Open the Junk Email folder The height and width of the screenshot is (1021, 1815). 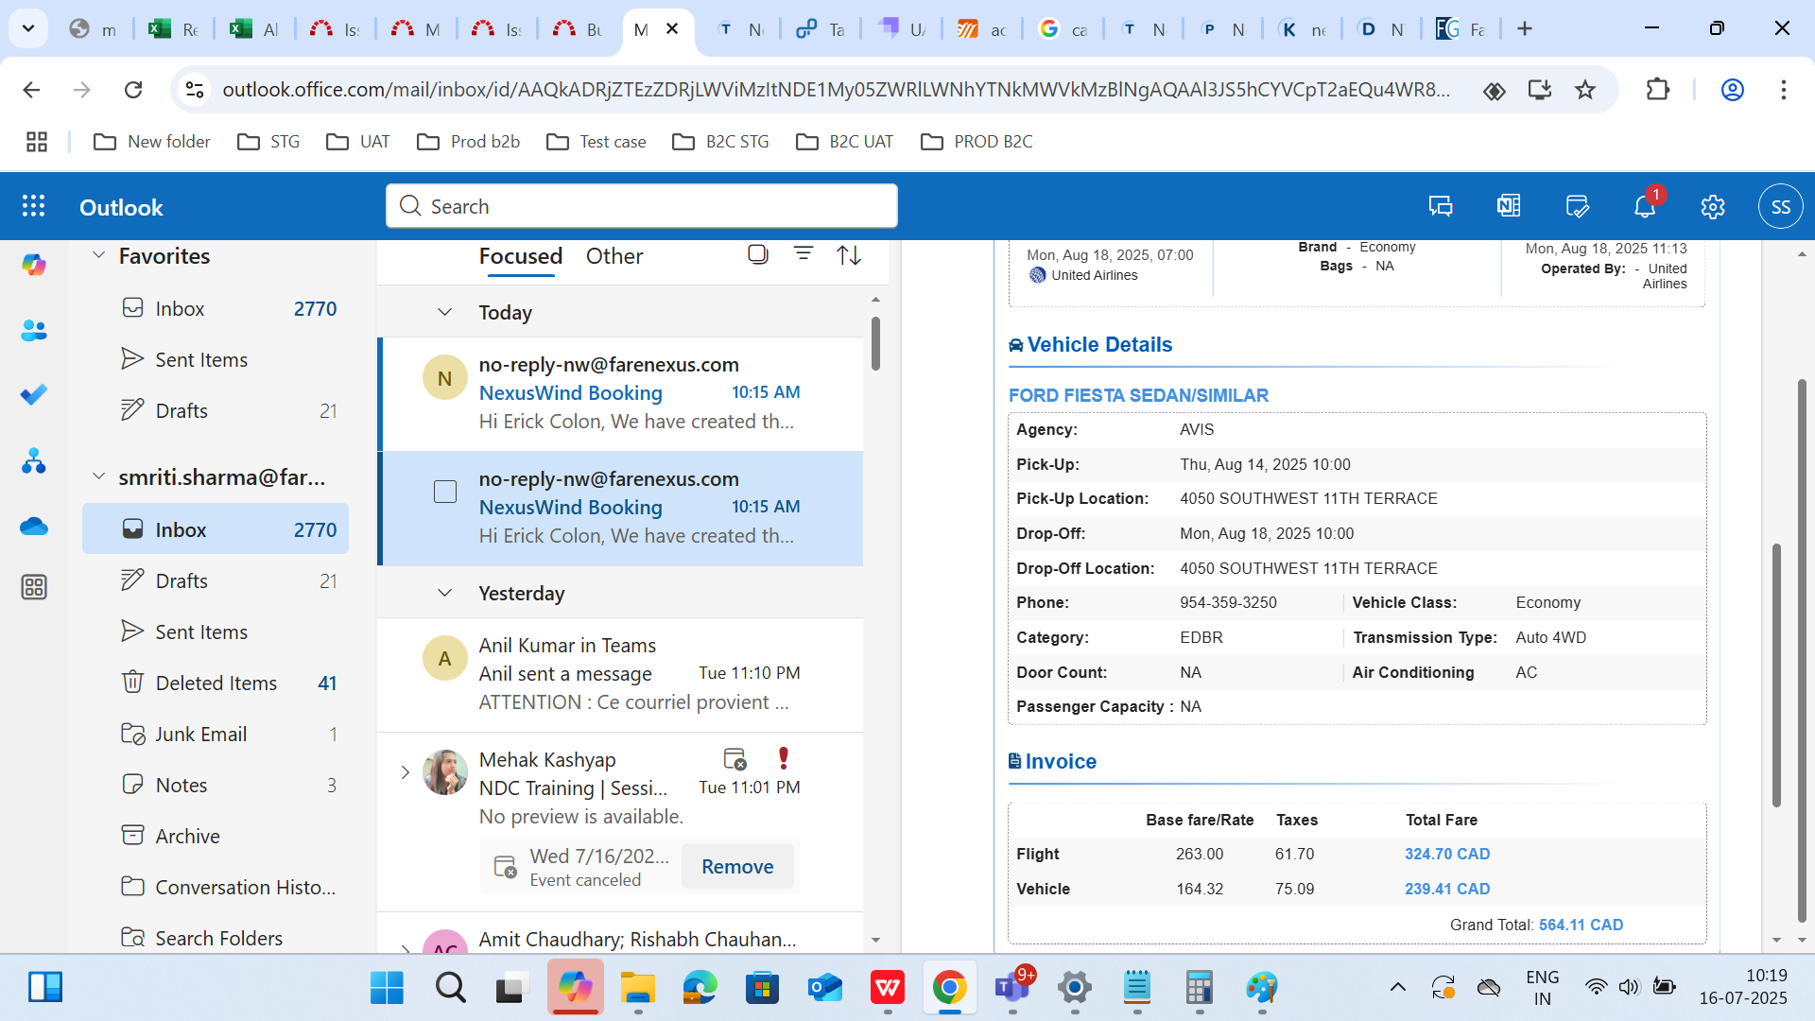point(216,734)
